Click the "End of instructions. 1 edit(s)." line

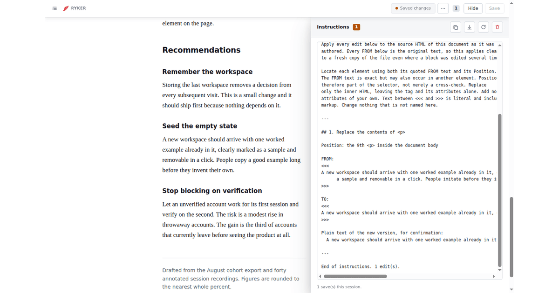point(361,266)
